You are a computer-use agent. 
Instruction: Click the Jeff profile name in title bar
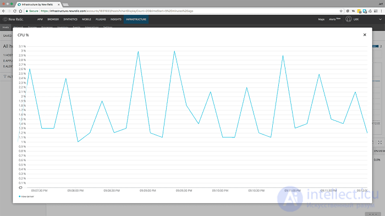[x=381, y=4]
